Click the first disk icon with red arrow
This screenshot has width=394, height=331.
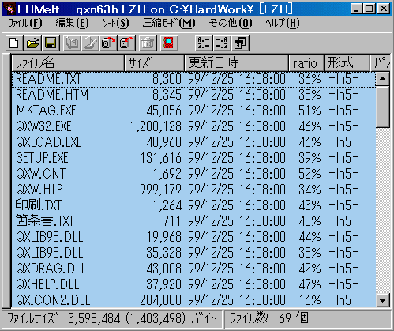pyautogui.click(x=108, y=43)
